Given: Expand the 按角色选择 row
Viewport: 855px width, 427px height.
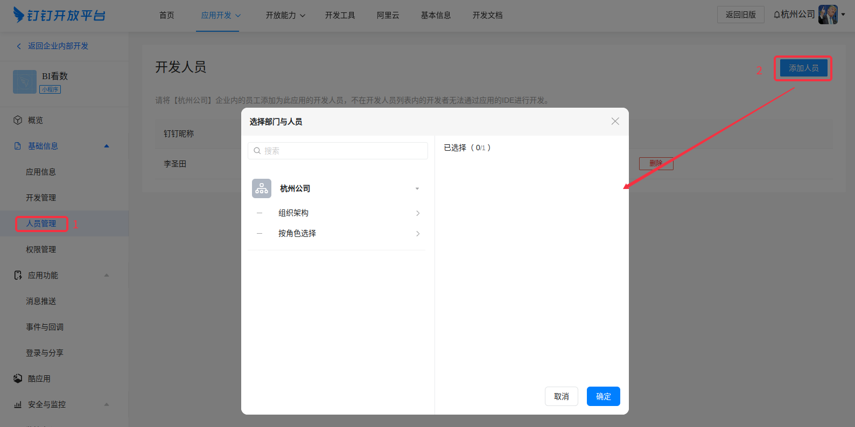Looking at the screenshot, I should pyautogui.click(x=418, y=234).
